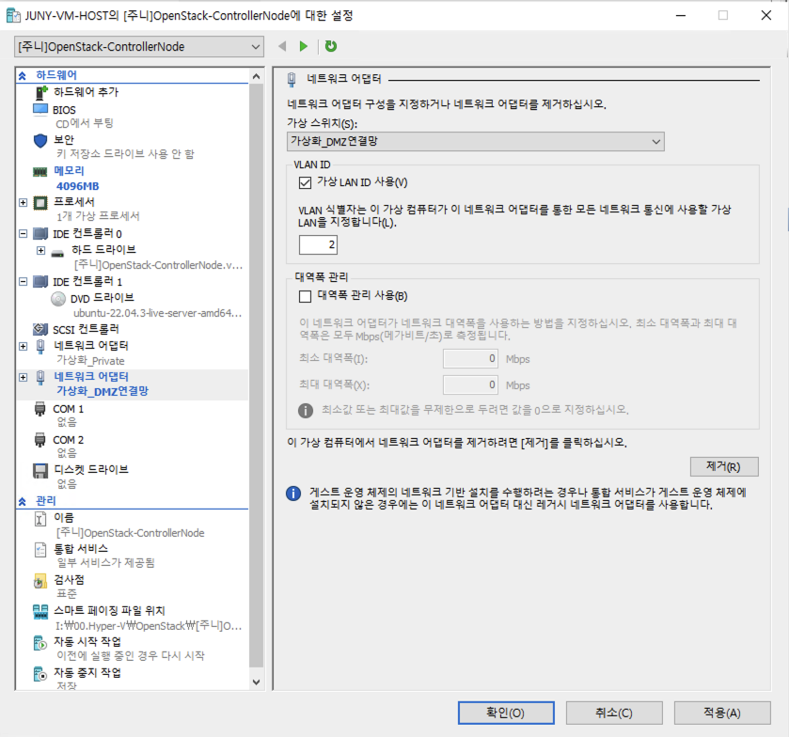Screen dimensions: 789x737
Task: Select [주니]OpenStack-ControllerNode.v... disk file entry
Action: [159, 265]
